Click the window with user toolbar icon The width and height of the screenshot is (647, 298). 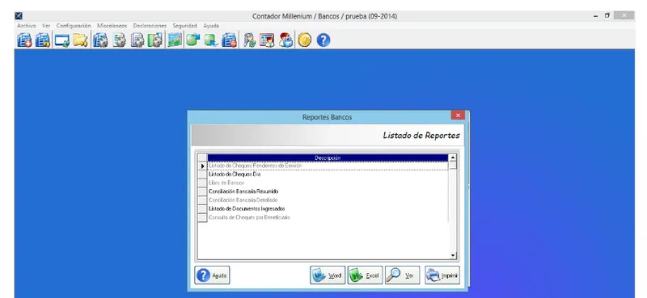click(x=267, y=40)
